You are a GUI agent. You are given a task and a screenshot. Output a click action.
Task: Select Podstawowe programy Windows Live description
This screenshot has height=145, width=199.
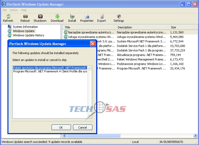click(141, 64)
